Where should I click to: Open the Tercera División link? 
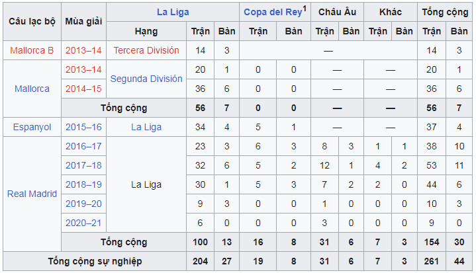point(146,50)
